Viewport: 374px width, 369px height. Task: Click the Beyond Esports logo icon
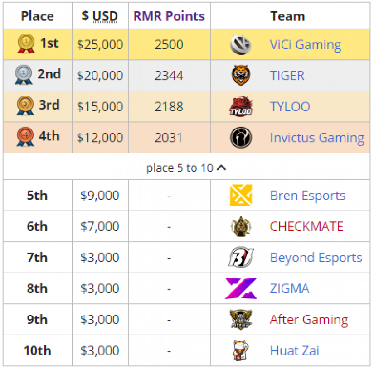[x=241, y=257]
